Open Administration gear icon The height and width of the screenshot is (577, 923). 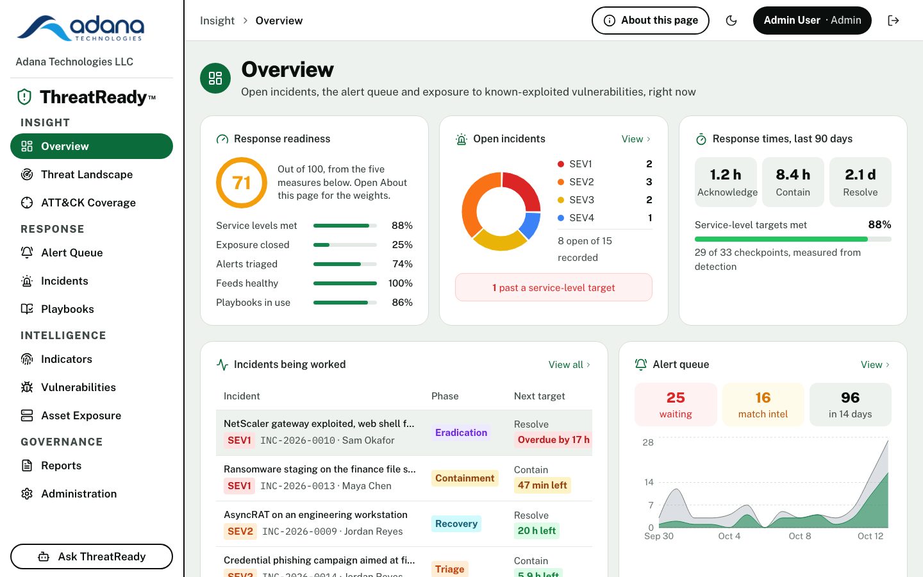tap(27, 494)
